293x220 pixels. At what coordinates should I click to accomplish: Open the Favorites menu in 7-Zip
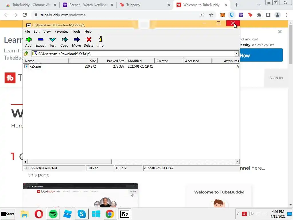pos(61,32)
